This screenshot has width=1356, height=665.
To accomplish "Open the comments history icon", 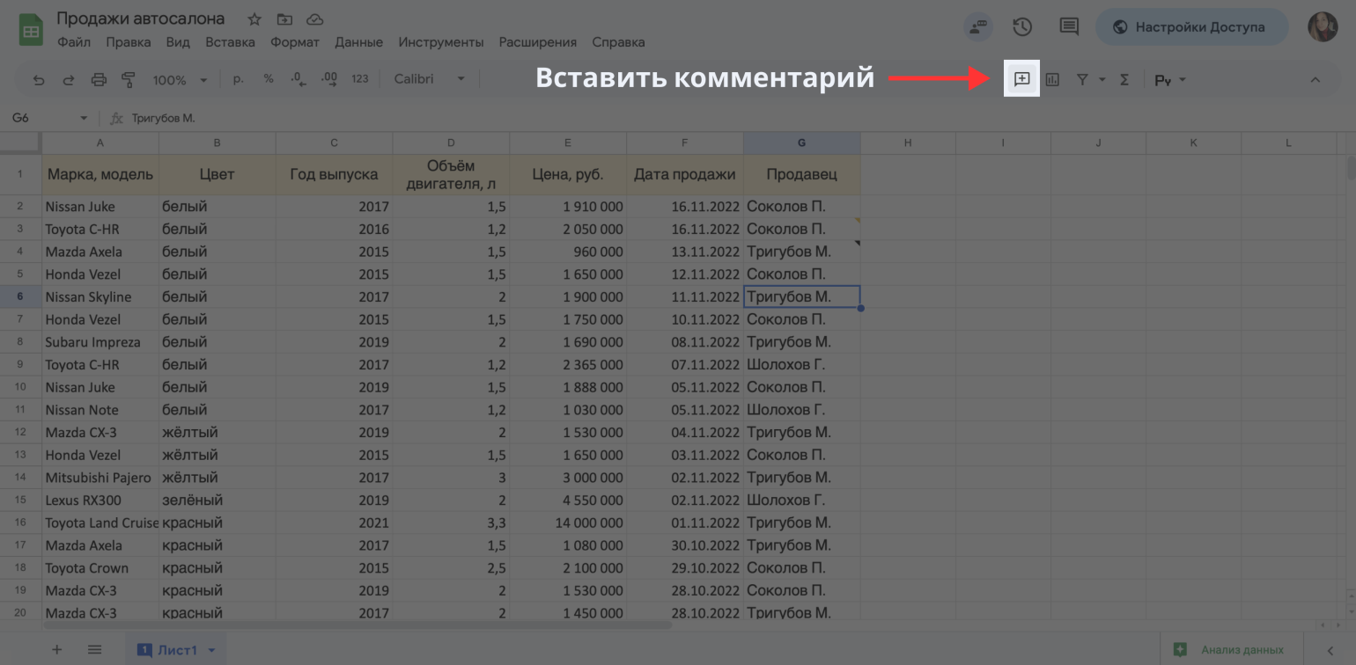I will (x=1069, y=27).
